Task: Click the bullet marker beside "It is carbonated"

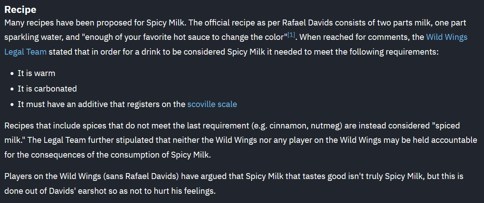Action: pos(12,89)
